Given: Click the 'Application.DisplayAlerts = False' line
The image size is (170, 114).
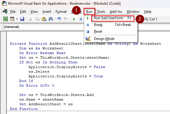Looking at the screenshot, I should (x=67, y=67).
